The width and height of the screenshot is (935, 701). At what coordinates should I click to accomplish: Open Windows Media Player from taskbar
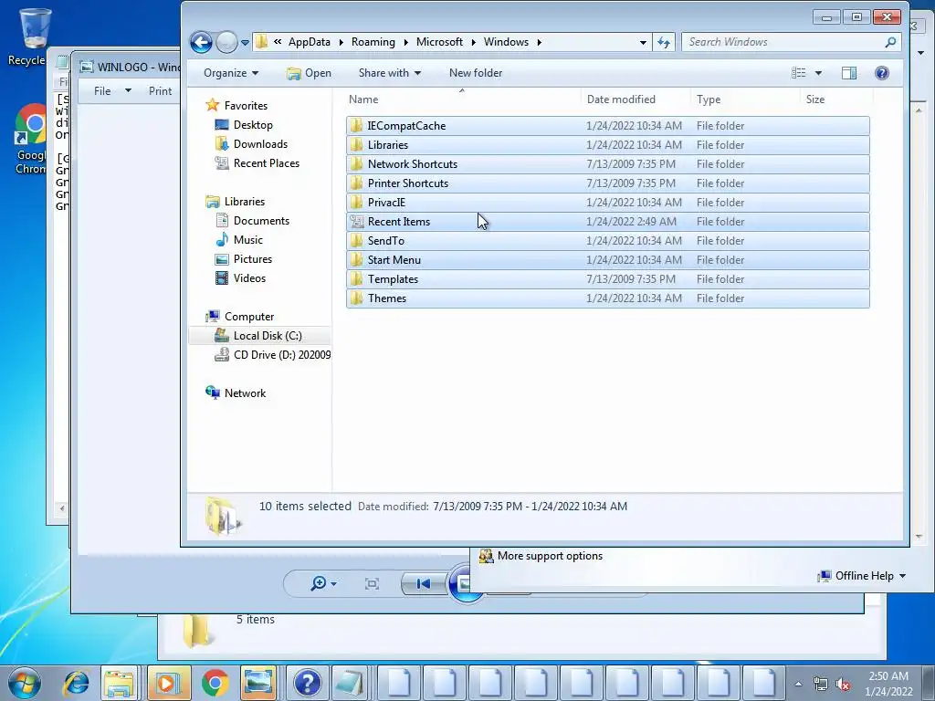pos(168,683)
